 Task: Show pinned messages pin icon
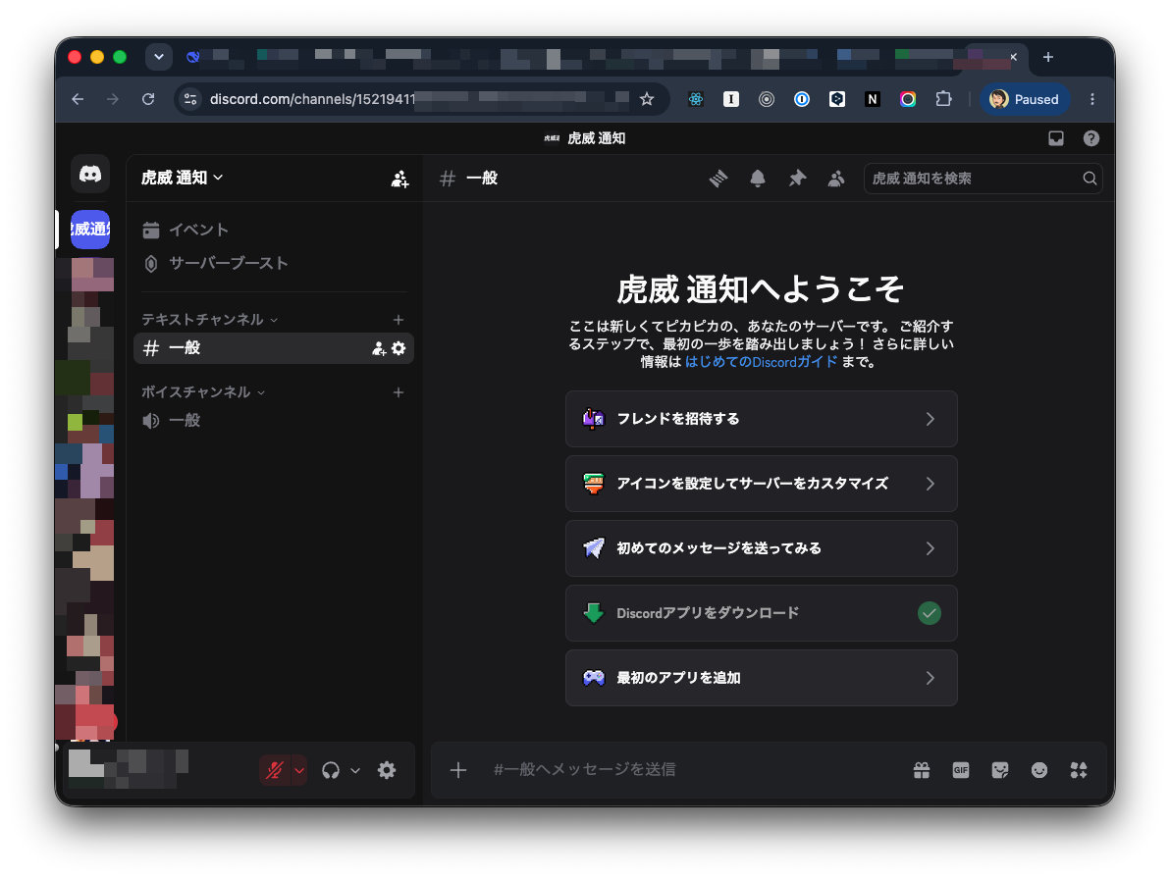point(797,179)
